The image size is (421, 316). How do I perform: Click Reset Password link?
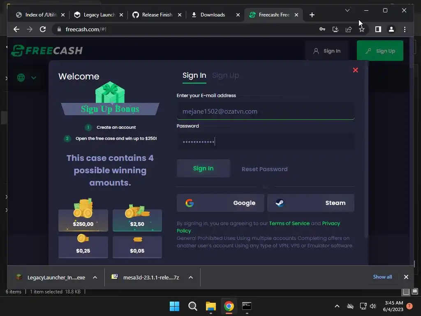pos(264,169)
